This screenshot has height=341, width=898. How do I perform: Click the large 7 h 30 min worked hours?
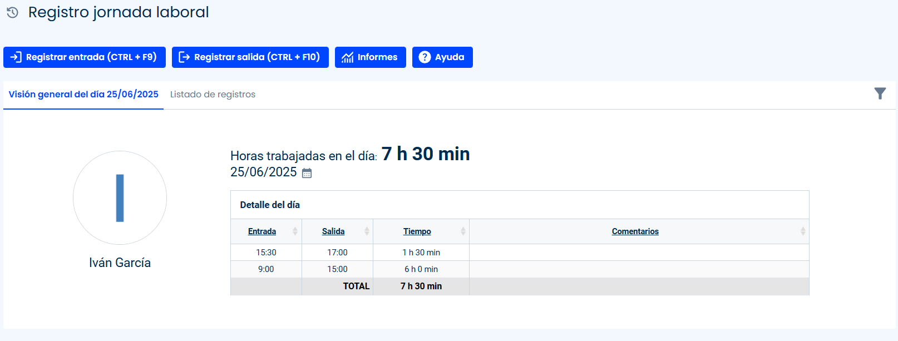(426, 154)
